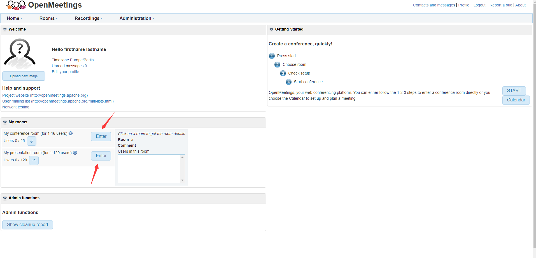Open the User mailing list link
Screen dimensions: 536x258
click(58, 101)
